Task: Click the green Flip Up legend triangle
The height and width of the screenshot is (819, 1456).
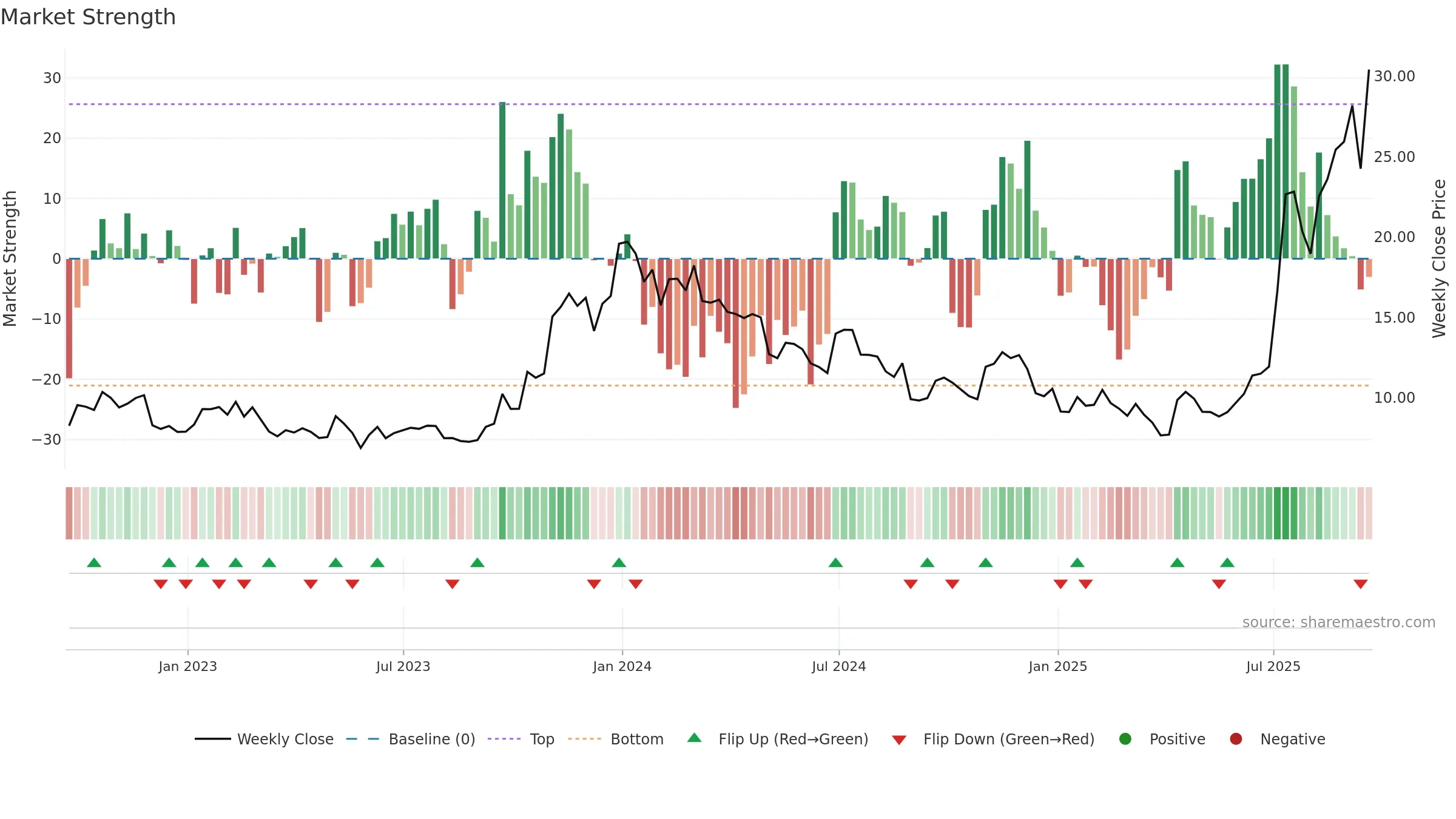Action: (695, 738)
